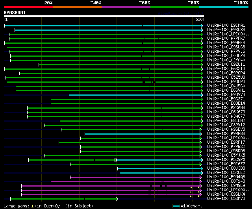Viewport: 252px width, 209px height.
Task: Click the yellow large-gap marker in legend
Action: pos(32,206)
